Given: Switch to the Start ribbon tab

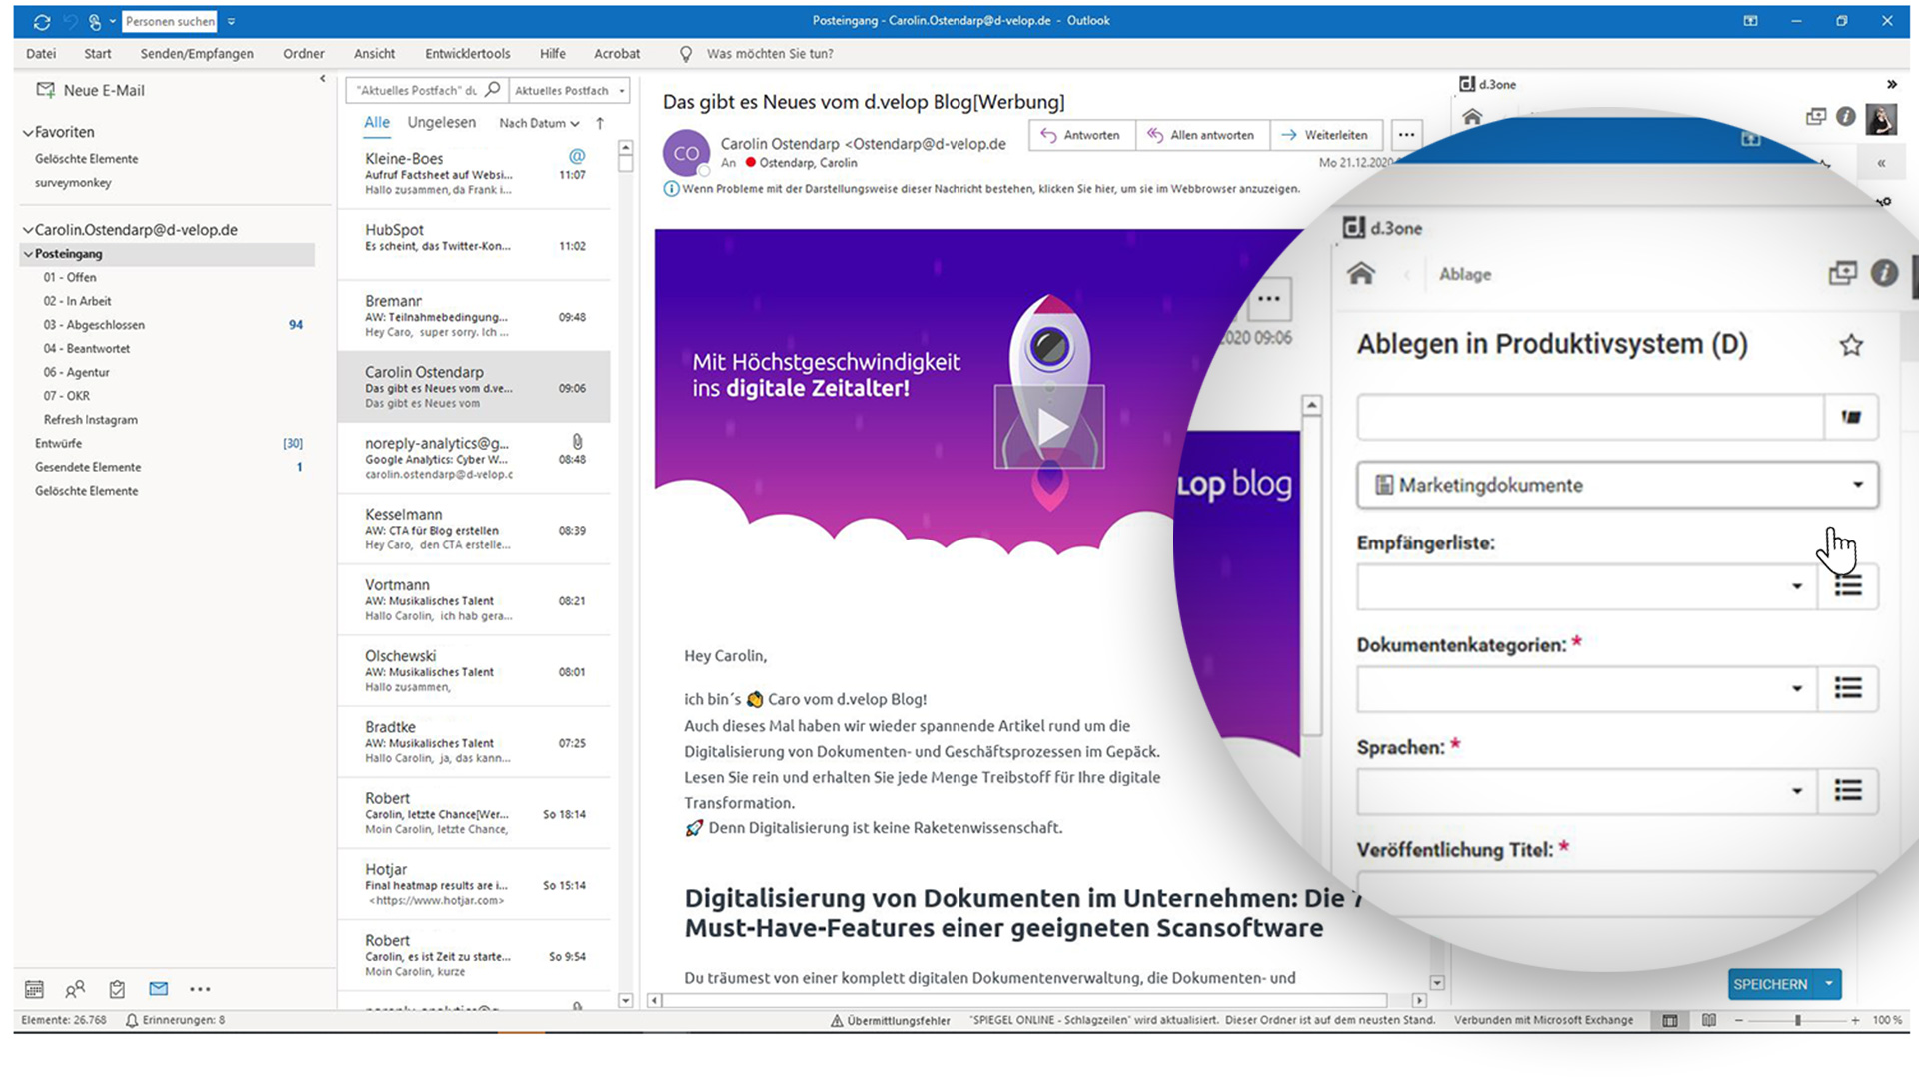Looking at the screenshot, I should 98,54.
